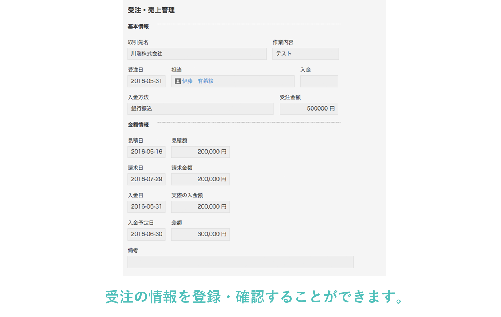Click the 金額情報 section heading

point(138,125)
